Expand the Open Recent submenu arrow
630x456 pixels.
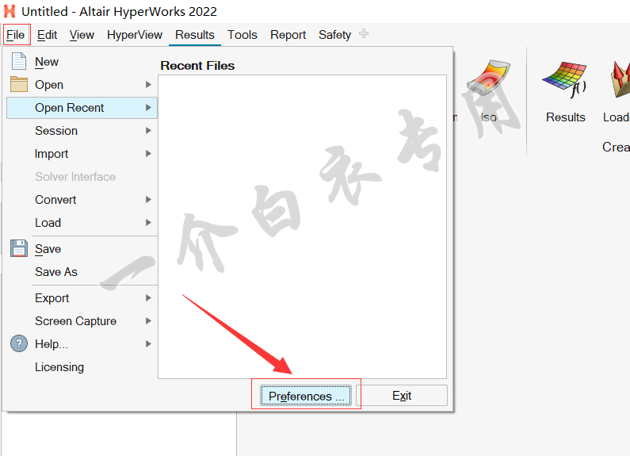(148, 107)
